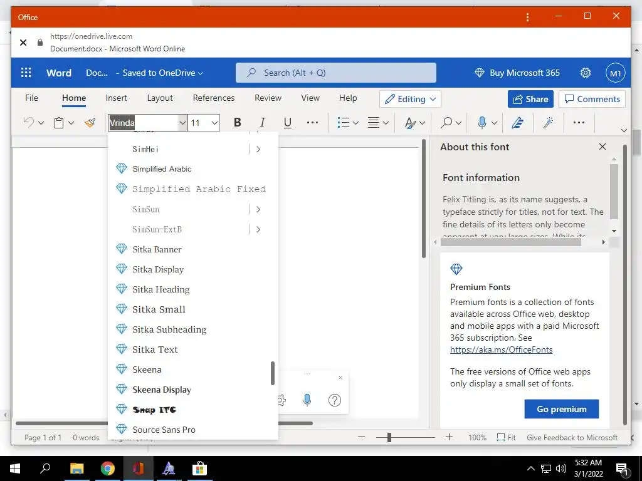Switch to the Insert tab
The image size is (642, 481).
pyautogui.click(x=116, y=98)
